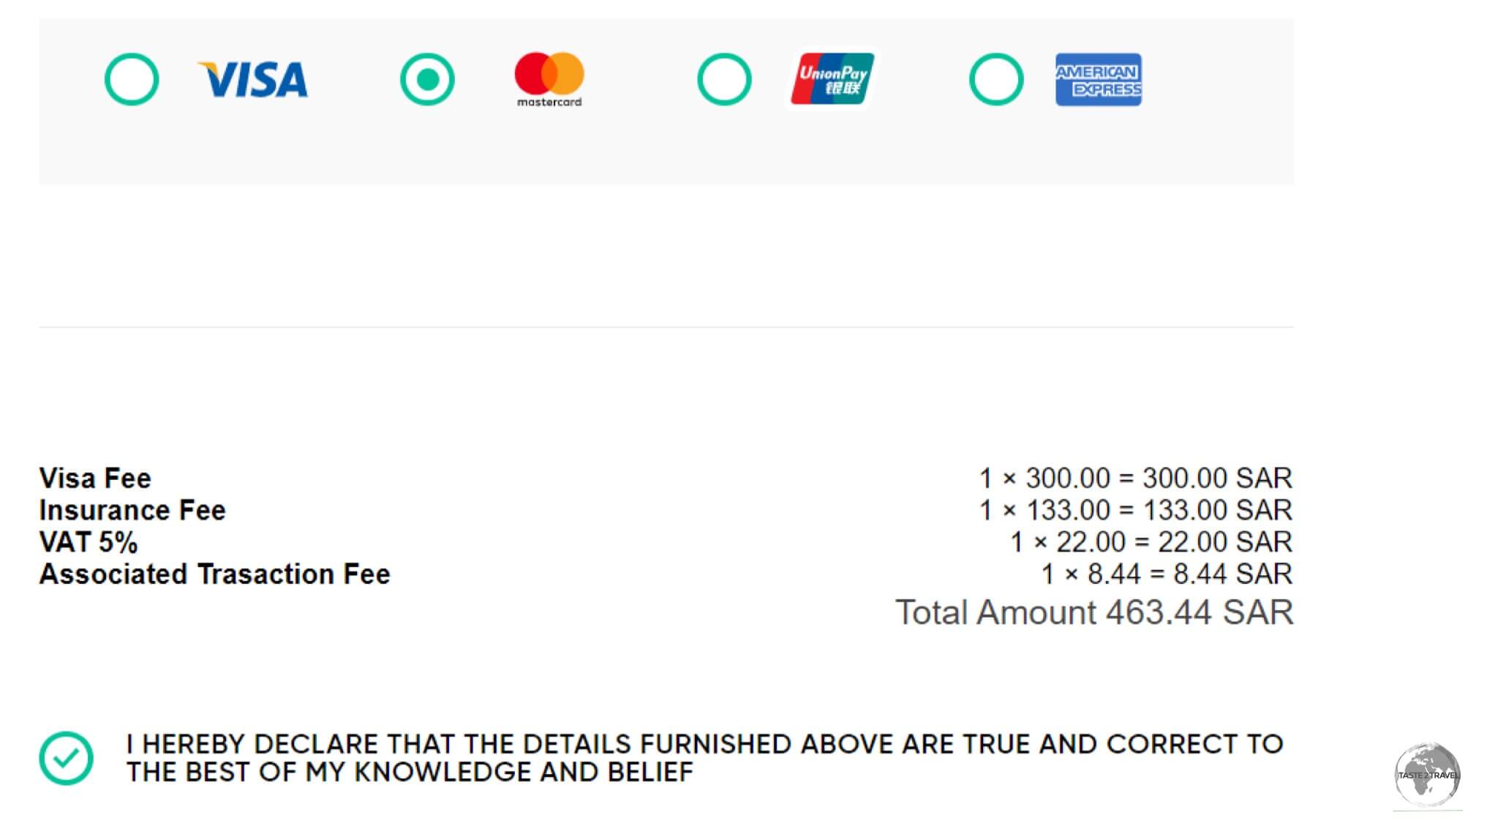Choose the American Express radio option

click(996, 79)
